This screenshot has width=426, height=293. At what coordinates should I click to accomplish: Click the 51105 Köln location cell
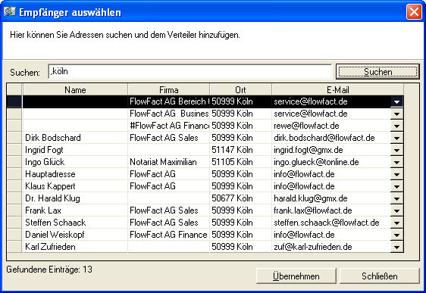coord(240,162)
